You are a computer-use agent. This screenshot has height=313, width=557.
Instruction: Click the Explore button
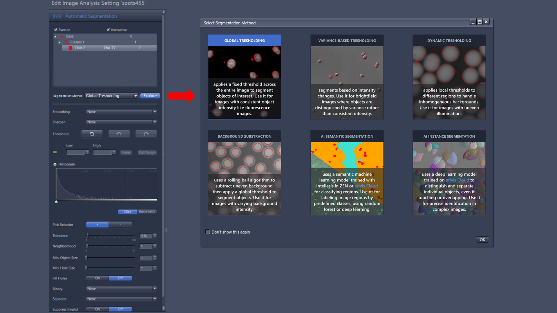(150, 96)
